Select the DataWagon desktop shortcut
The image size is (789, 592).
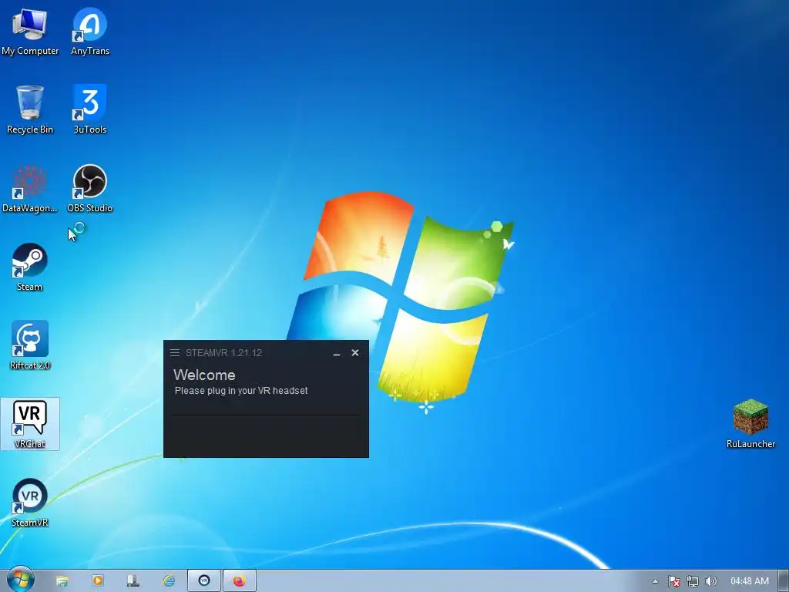[30, 189]
